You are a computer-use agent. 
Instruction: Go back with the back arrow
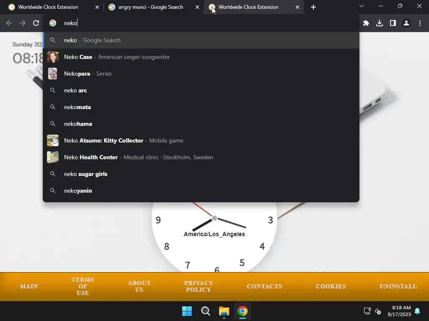click(9, 23)
